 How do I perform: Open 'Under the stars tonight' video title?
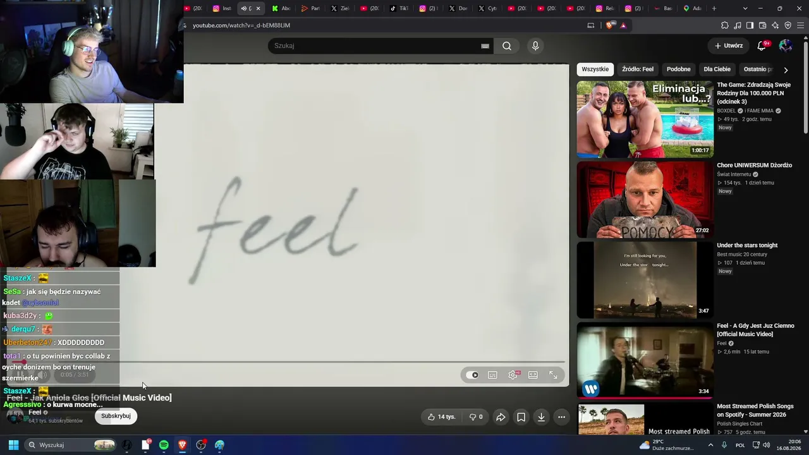pos(747,245)
